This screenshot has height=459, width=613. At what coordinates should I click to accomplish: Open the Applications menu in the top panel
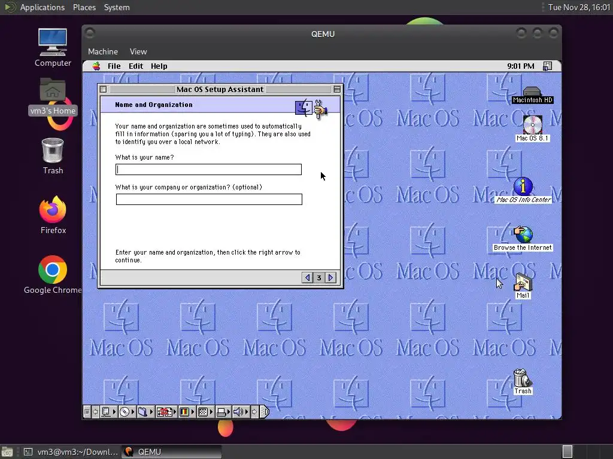coord(43,7)
